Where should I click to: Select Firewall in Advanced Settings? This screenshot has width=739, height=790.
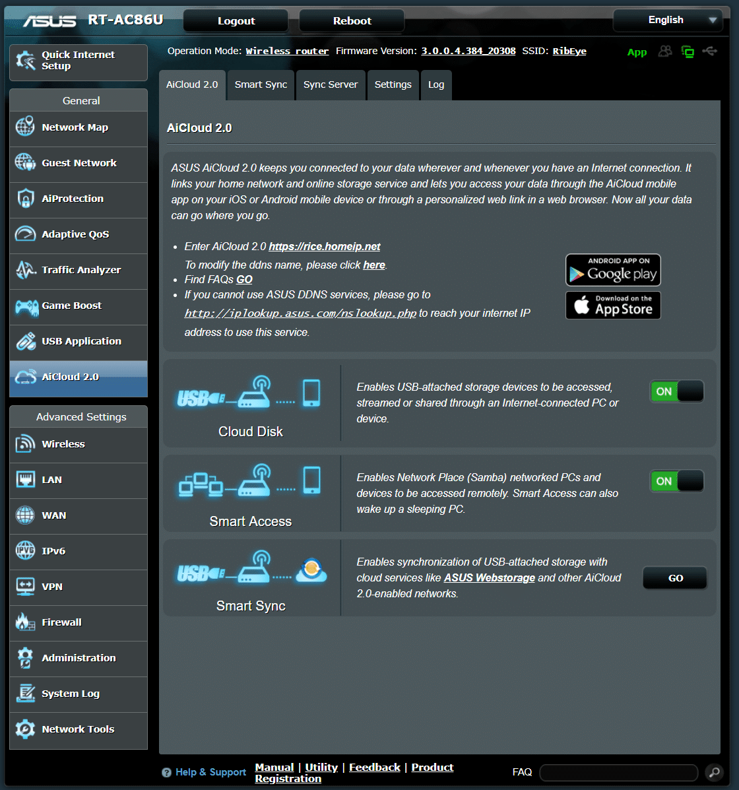(x=79, y=623)
